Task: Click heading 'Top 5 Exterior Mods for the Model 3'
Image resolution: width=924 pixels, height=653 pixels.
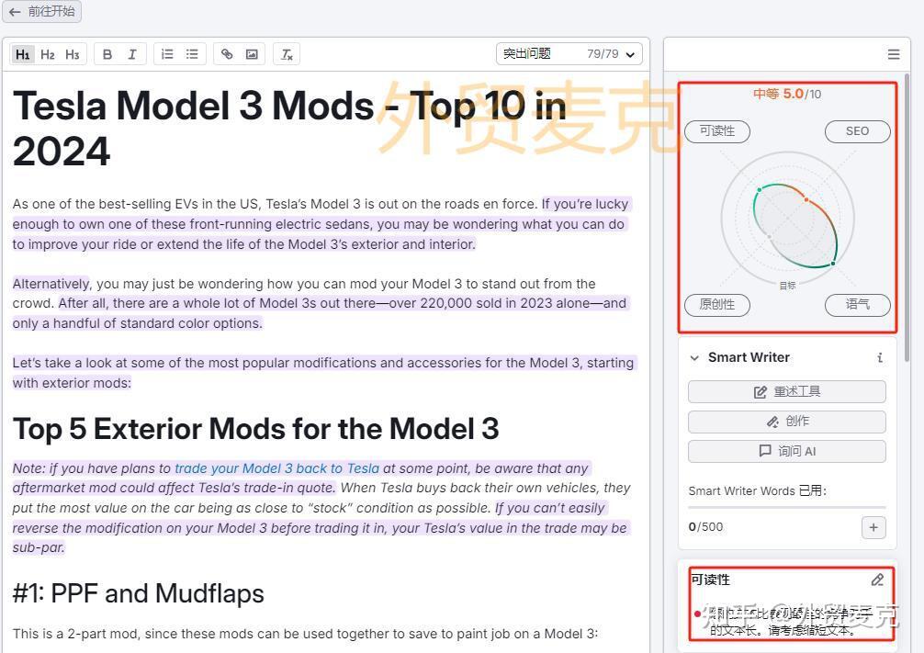Action: pos(255,429)
